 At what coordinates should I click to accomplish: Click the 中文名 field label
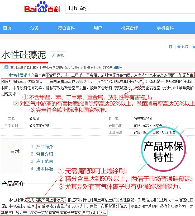click(9, 118)
